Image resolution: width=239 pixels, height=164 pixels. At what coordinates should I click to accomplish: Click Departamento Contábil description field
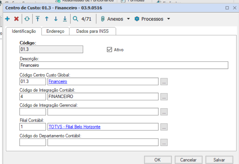pos(103,142)
